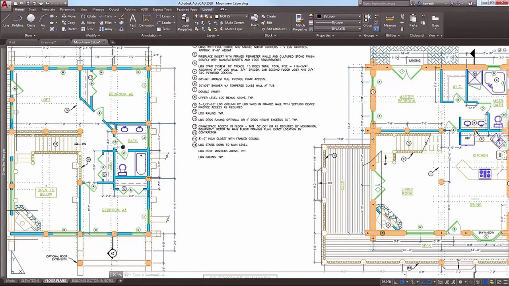Switch to the ELEVATIONS layout tab
Image resolution: width=509 pixels, height=286 pixels.
[30, 280]
